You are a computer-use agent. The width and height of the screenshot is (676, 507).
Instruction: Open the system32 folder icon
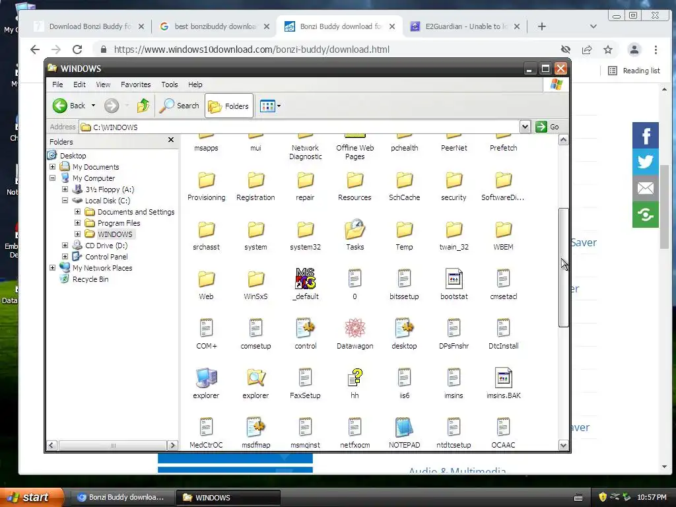point(305,229)
